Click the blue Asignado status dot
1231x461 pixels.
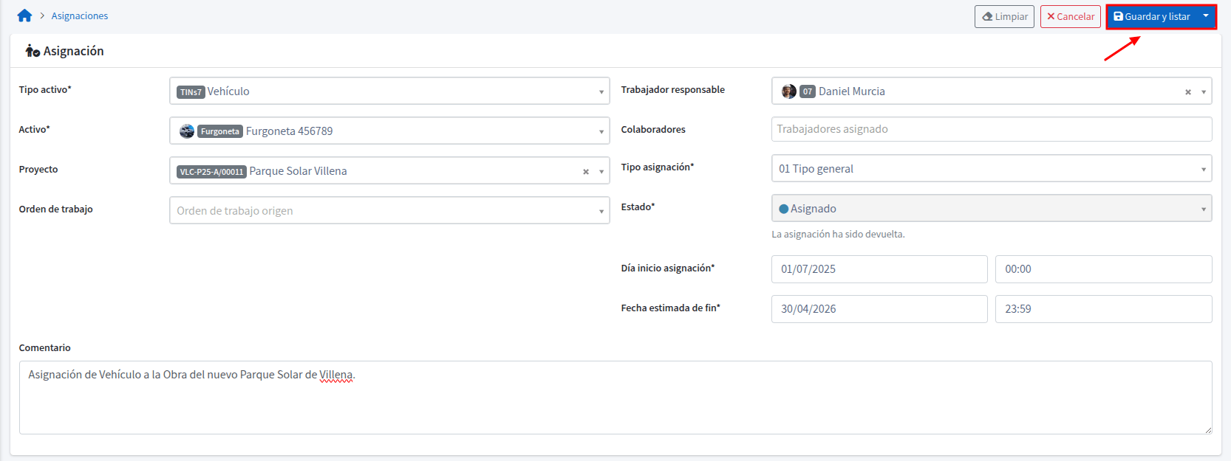(x=784, y=209)
